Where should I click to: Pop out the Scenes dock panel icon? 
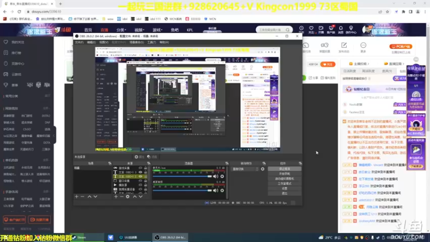pos(110,163)
